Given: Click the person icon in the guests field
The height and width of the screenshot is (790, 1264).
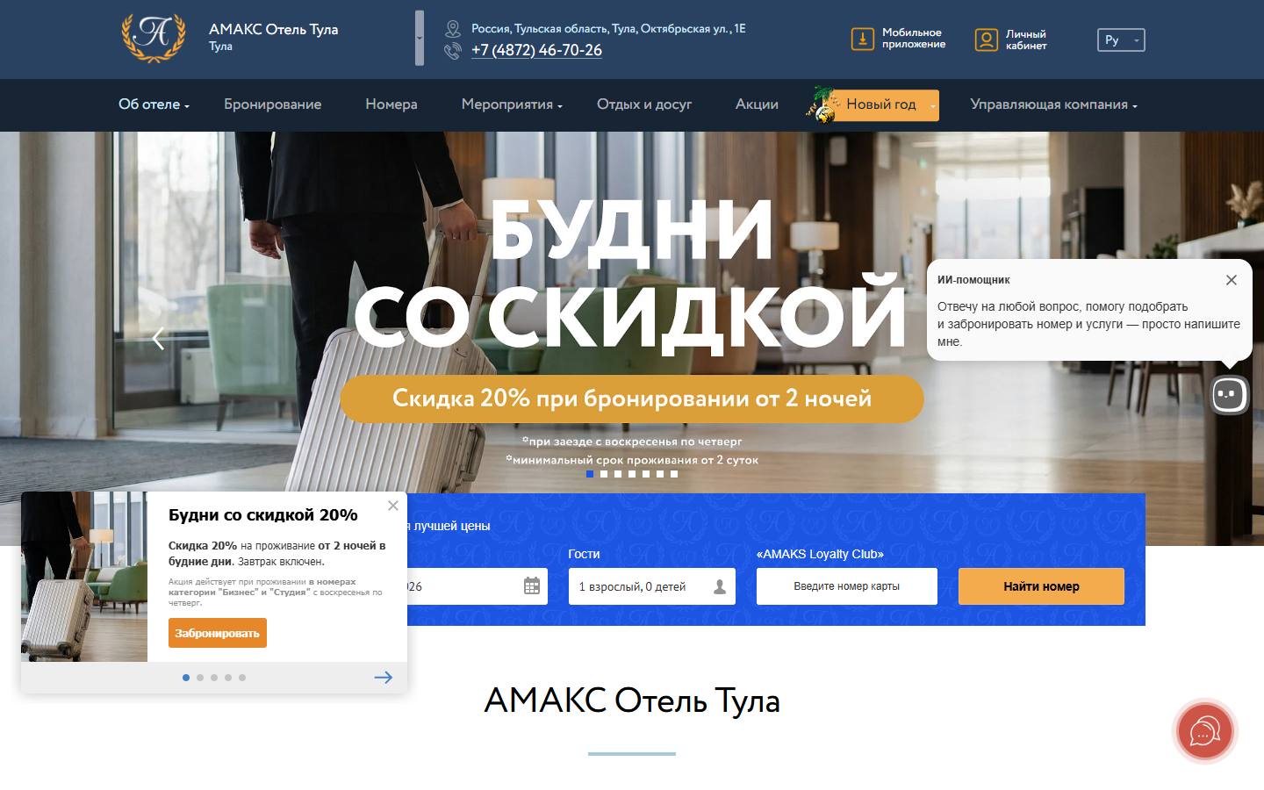Looking at the screenshot, I should (x=720, y=586).
